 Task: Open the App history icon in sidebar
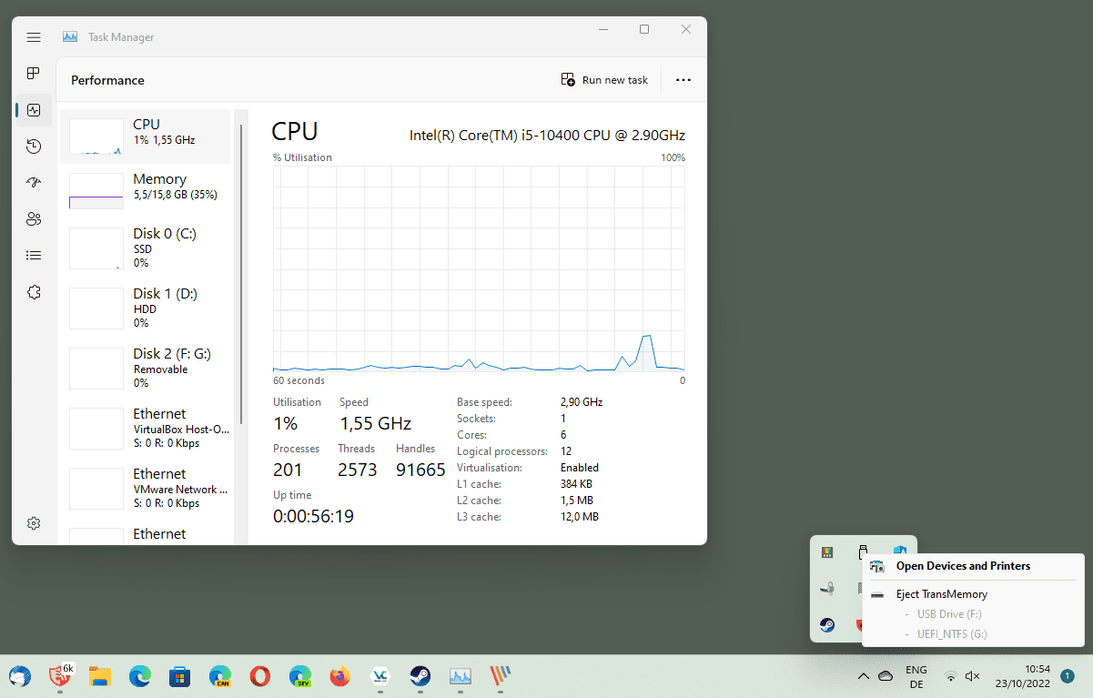(x=34, y=147)
